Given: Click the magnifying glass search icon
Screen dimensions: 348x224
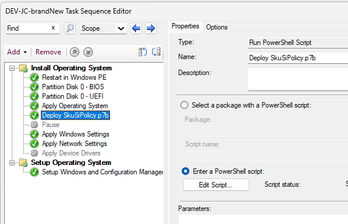Looking at the screenshot, I should coord(70,28).
